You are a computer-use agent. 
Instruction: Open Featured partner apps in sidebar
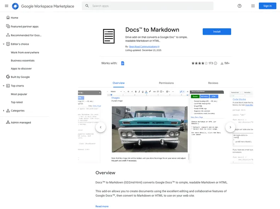pyautogui.click(x=24, y=26)
